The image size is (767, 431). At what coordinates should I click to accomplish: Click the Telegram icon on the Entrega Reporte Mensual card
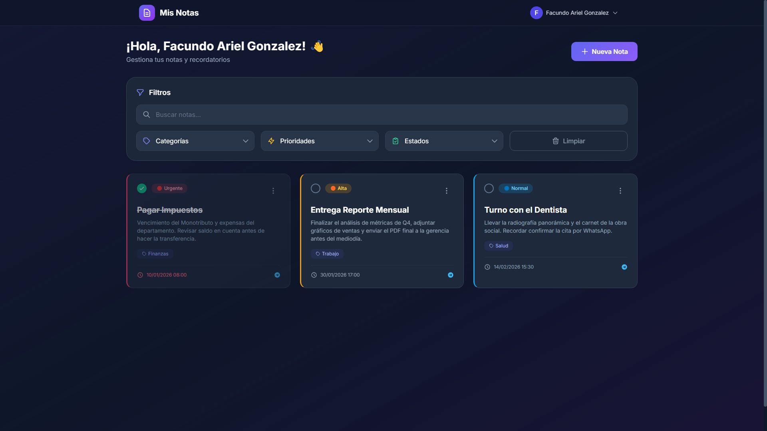451,275
